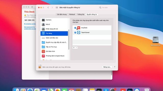The width and height of the screenshot is (163, 91).
Task: Add an app with the plus button
Action: point(74,48)
